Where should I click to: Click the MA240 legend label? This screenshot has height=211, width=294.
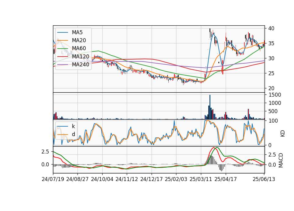pyautogui.click(x=81, y=65)
